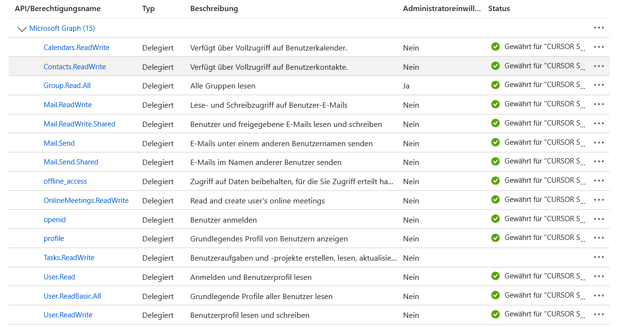623x326 pixels.
Task: Open ellipsis menu for Mail.Send.Shared row
Action: (598, 161)
